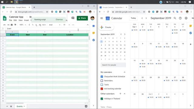Open the Insert menu in Sheets

click(26, 20)
